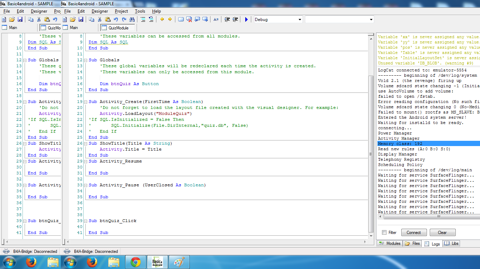480x269 pixels.
Task: Click Copy icon in front window toolbar
Action: [92, 20]
